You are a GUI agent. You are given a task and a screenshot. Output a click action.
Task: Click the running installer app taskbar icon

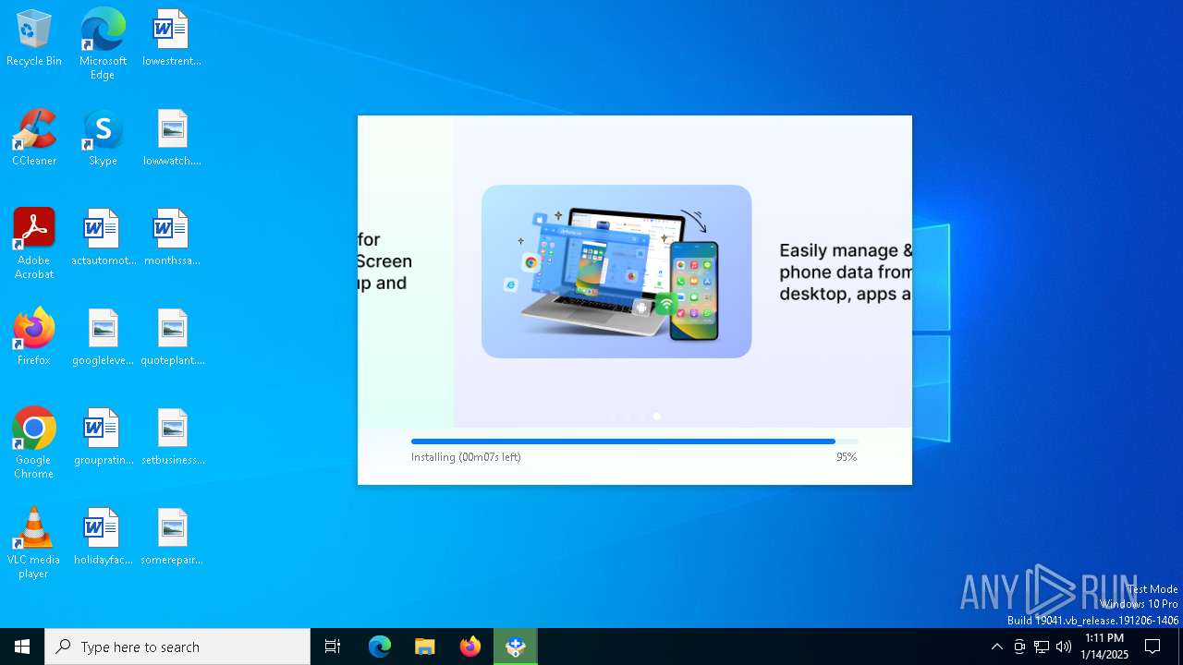tap(516, 647)
